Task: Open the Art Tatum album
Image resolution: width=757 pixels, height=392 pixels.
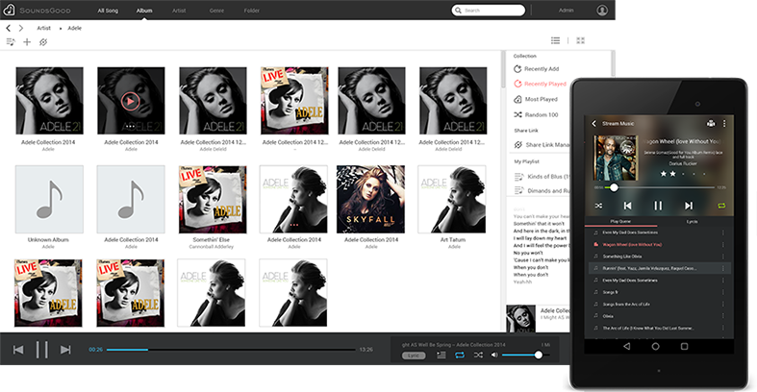Action: [452, 199]
